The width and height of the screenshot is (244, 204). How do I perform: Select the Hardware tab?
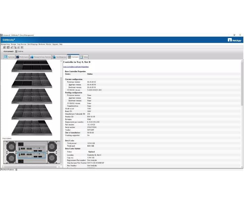(x=73, y=57)
